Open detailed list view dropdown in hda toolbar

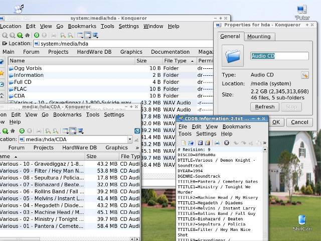point(88,35)
